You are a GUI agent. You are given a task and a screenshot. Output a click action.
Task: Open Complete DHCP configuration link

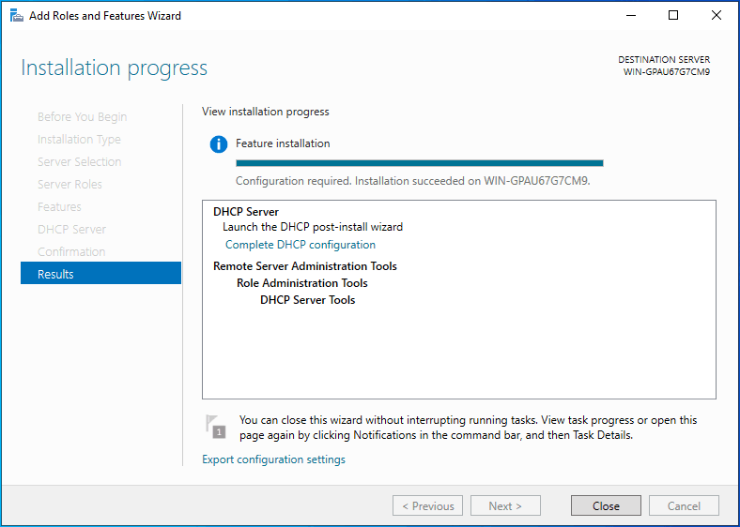point(300,245)
